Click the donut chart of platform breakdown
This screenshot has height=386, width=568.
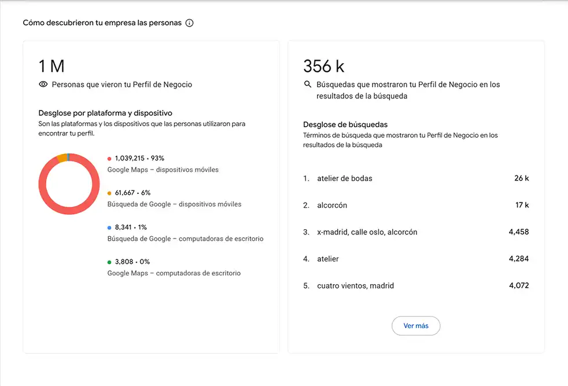69,184
